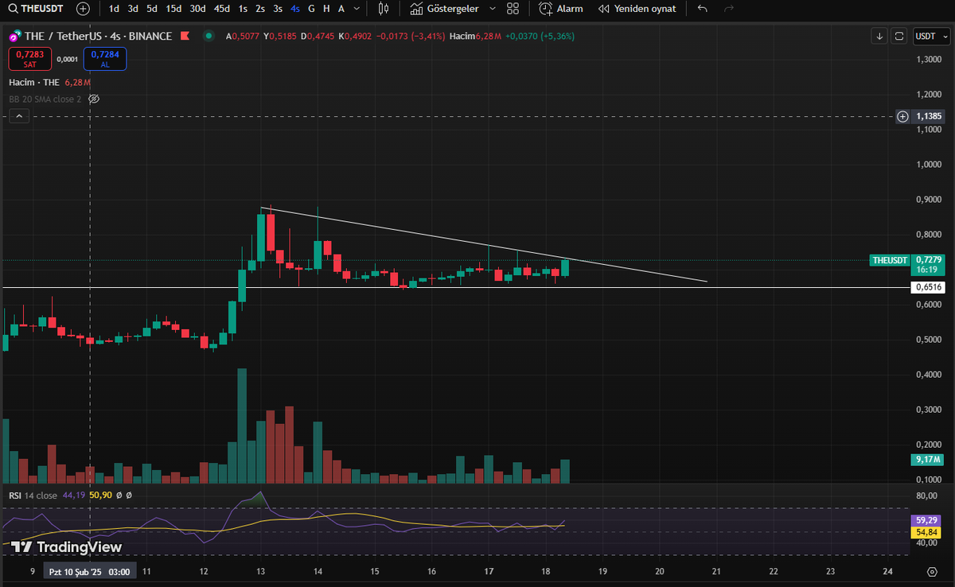955x587 pixels.
Task: Hide the BB 20 SMA indicator
Action: coord(94,99)
